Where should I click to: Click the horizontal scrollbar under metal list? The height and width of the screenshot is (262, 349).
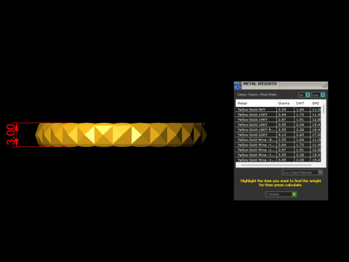pyautogui.click(x=276, y=165)
